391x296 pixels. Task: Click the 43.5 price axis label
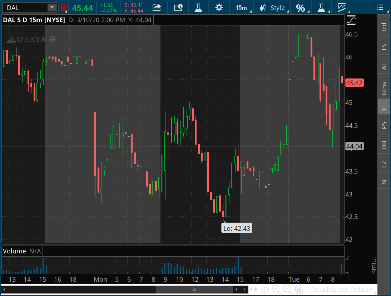pyautogui.click(x=352, y=171)
